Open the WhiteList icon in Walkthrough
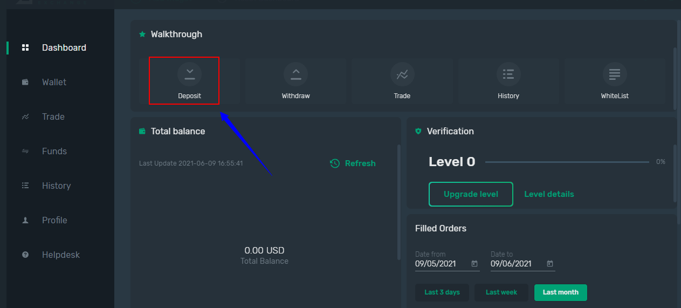 615,74
